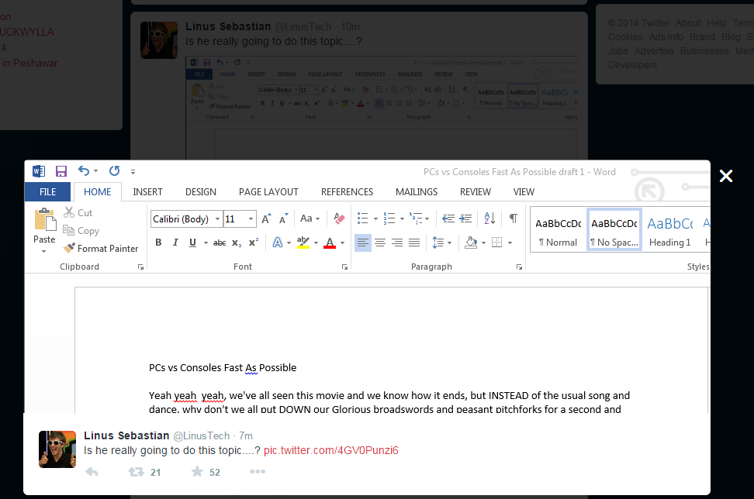The image size is (754, 499).
Task: Open the undo history dropdown arrow
Action: pos(95,171)
